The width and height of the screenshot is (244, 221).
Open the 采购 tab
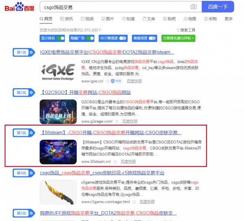click(210, 19)
